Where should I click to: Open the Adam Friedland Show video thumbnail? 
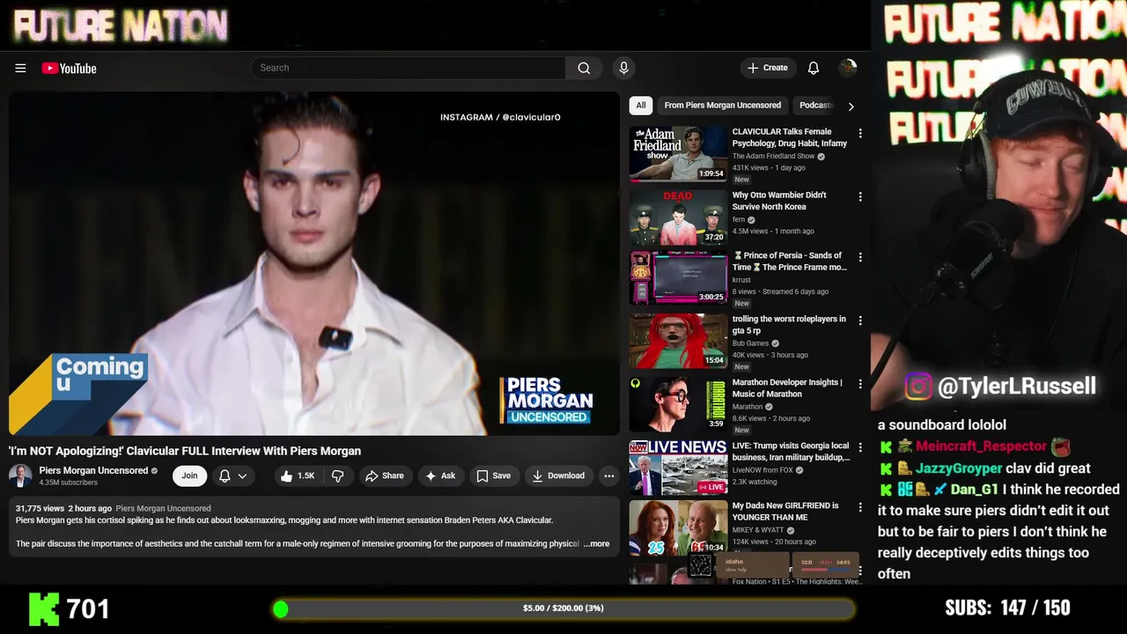click(678, 153)
